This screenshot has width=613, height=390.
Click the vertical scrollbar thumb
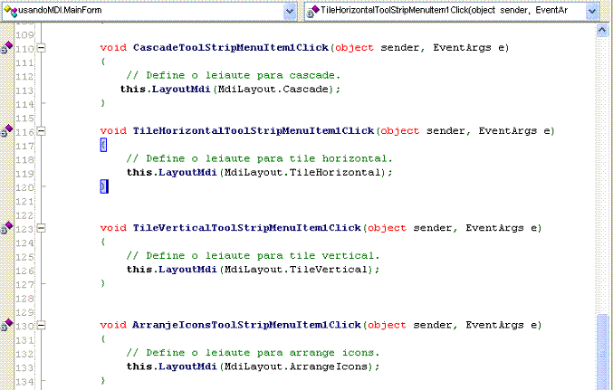coord(602,352)
